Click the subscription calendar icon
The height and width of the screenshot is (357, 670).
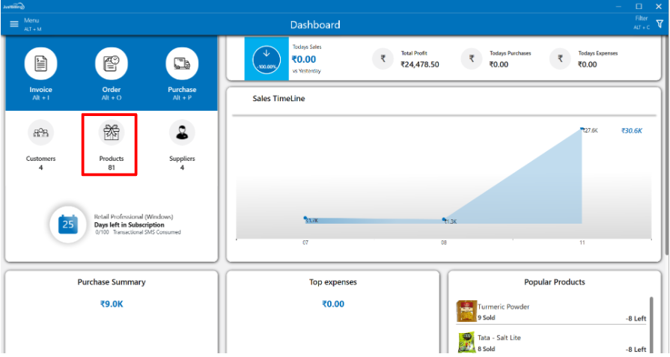pyautogui.click(x=68, y=224)
